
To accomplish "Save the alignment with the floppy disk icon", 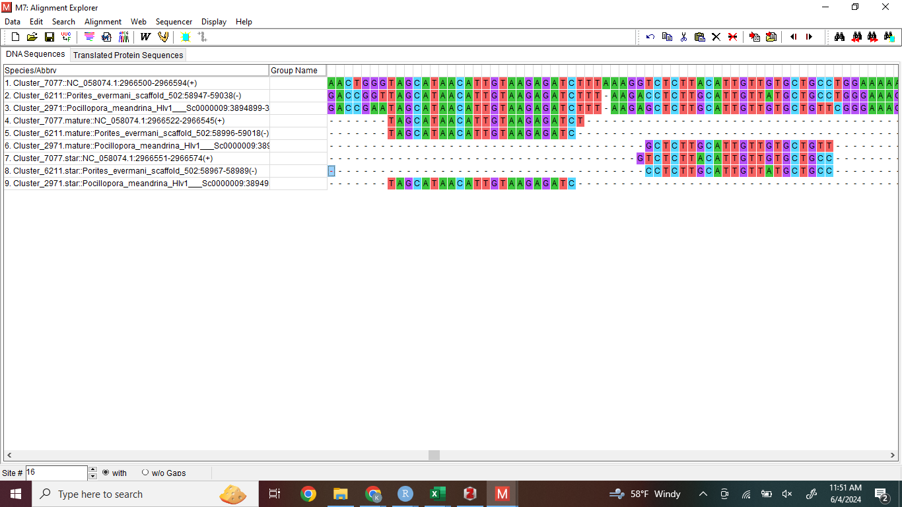I will pyautogui.click(x=49, y=37).
